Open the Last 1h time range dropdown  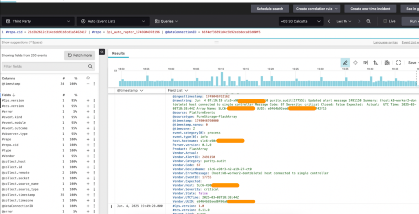[x=344, y=21]
